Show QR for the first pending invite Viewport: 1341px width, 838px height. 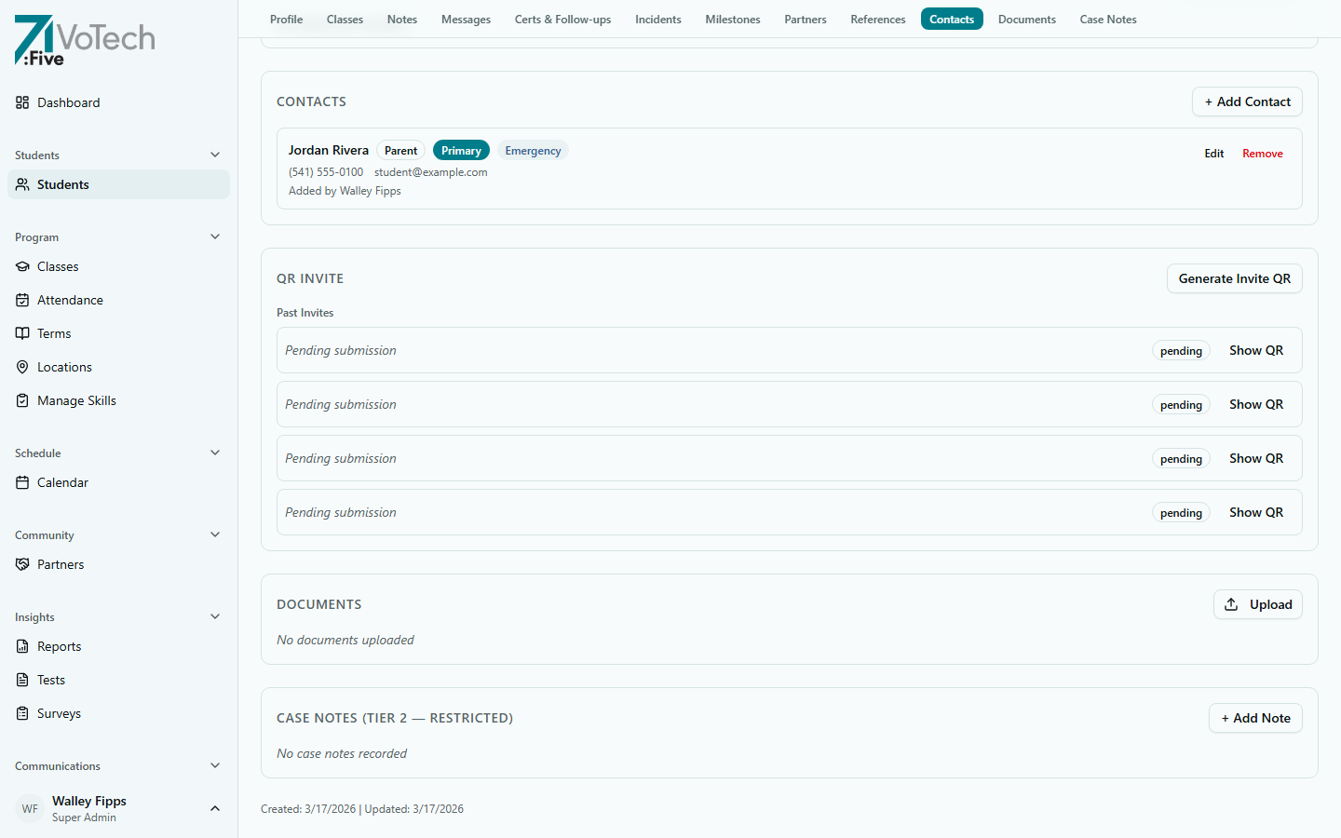[x=1255, y=350]
